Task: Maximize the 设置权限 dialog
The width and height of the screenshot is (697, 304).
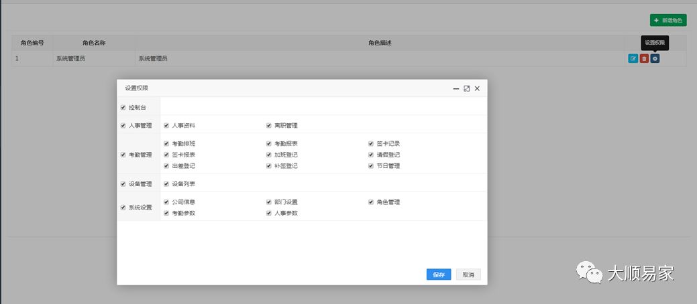Action: tap(467, 88)
